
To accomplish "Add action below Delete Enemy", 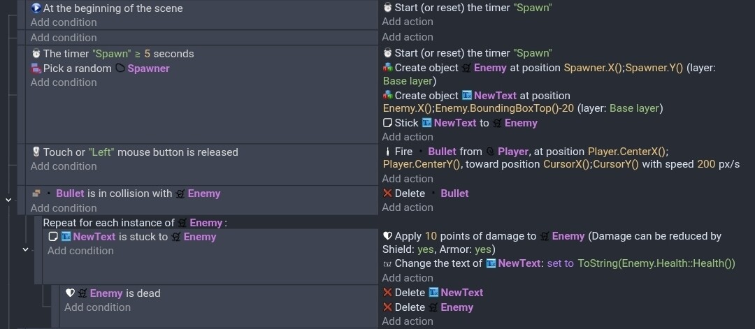I will (x=408, y=321).
